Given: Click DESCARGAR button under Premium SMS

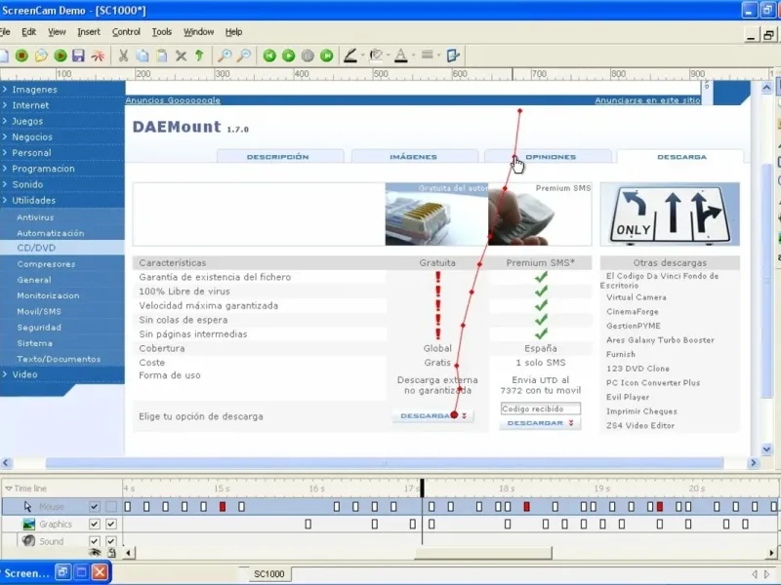Looking at the screenshot, I should tap(540, 423).
